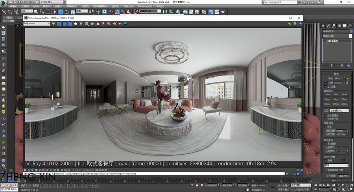Click Bind to Space Warp icon
Viewport: 354px width, 192px height.
coord(16,11)
